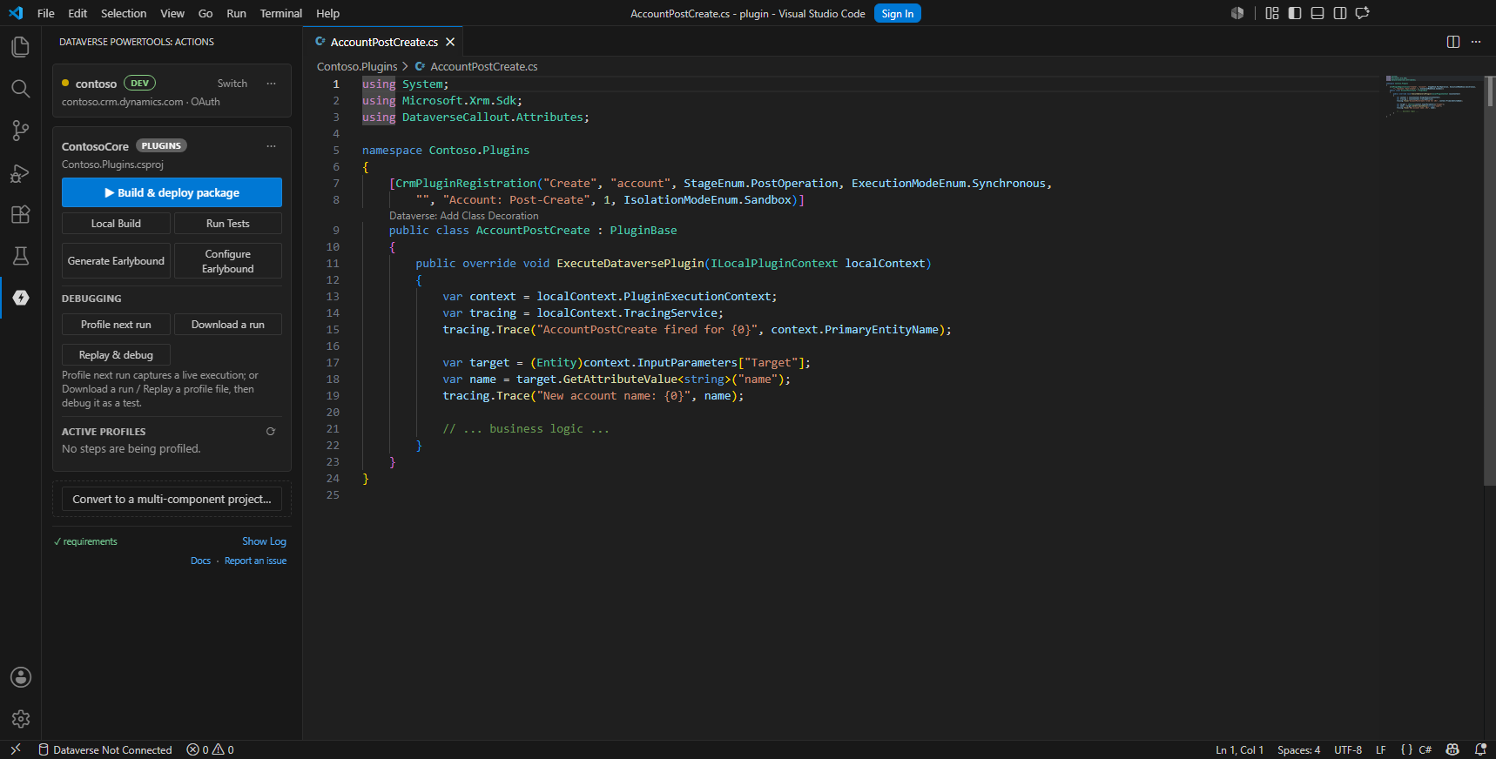Change indentation via Spaces: 4

(1298, 749)
